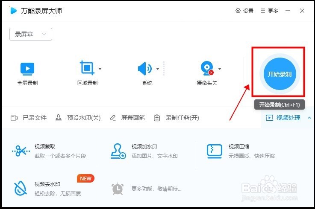Collapse the 视频处理 panel chevron
Screen dimensions: 315x209
click(x=309, y=118)
